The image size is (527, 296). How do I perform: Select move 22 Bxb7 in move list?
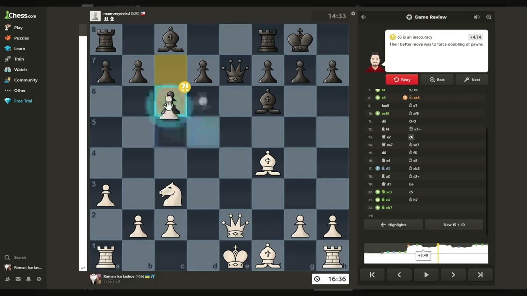pyautogui.click(x=387, y=208)
